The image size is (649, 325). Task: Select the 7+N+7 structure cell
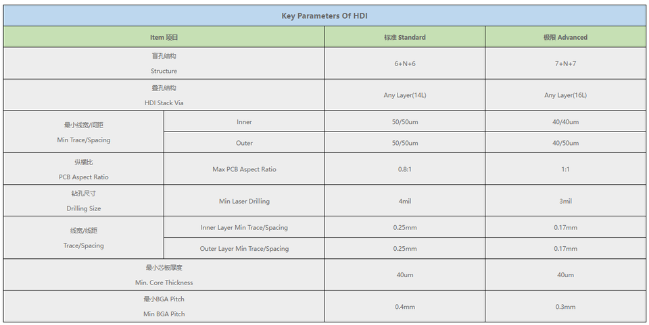point(565,63)
